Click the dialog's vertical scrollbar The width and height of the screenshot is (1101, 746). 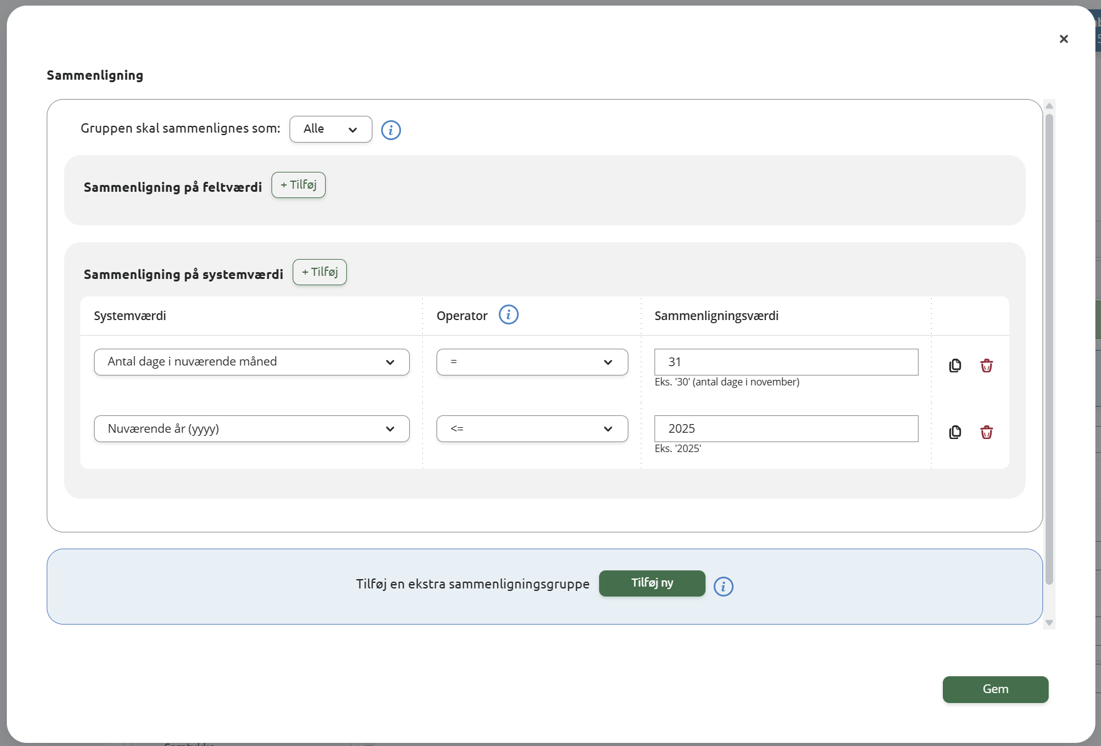pos(1049,349)
